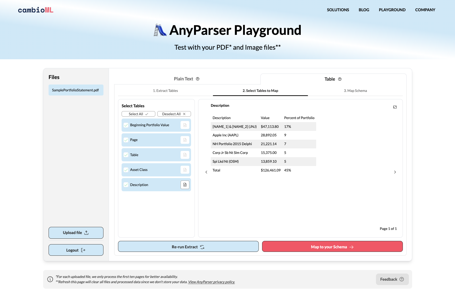Screen dimensions: 455x304
Task: View AnyParser privacy policy link
Action: coord(212,282)
